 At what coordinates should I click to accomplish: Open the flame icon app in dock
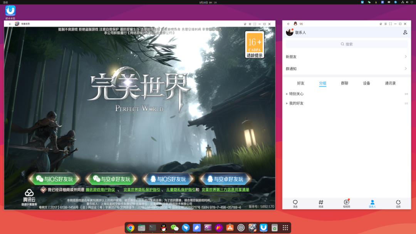click(x=219, y=227)
